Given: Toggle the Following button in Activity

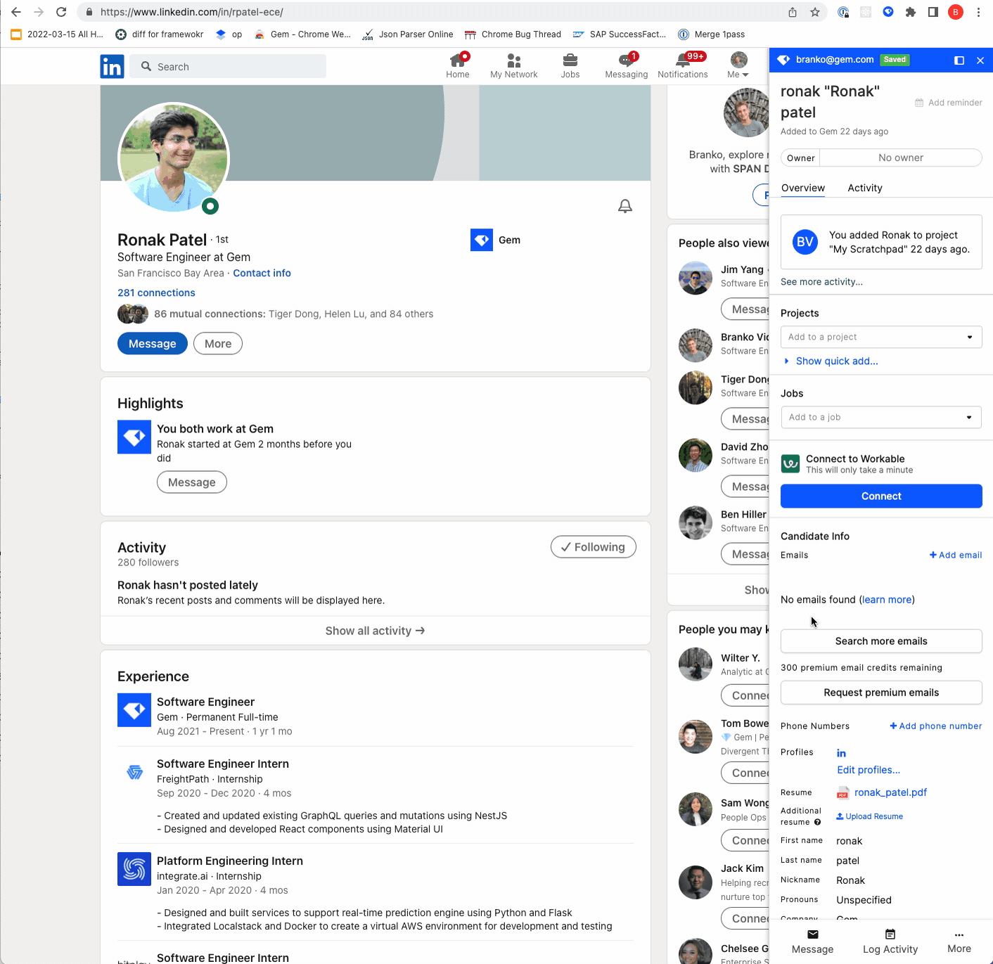Looking at the screenshot, I should [x=593, y=547].
